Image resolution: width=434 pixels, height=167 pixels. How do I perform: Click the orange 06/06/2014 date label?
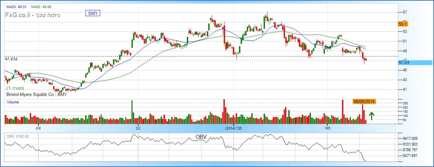click(x=364, y=101)
